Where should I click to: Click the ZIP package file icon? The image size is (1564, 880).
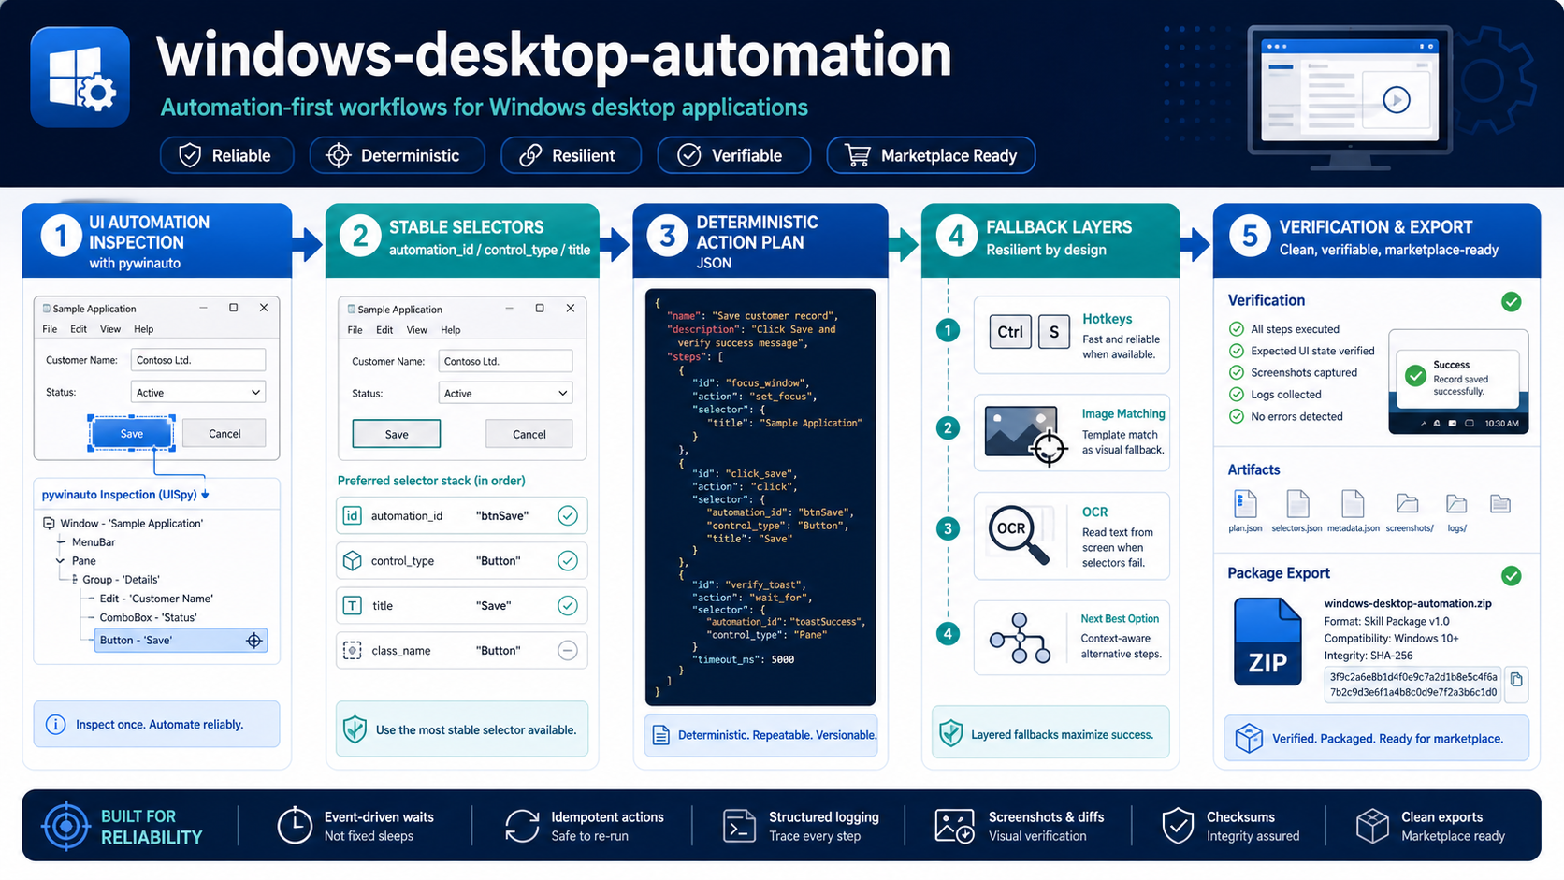coord(1267,642)
